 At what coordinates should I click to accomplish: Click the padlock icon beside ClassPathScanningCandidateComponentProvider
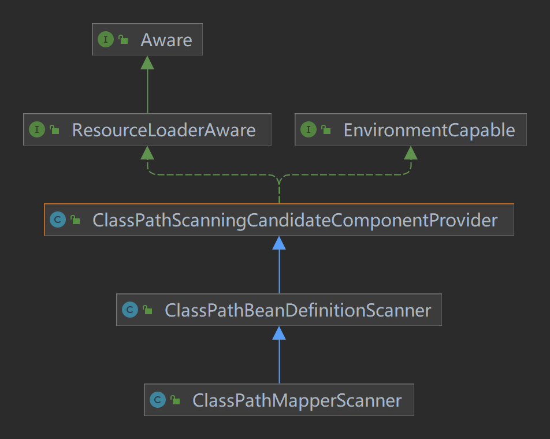point(75,219)
